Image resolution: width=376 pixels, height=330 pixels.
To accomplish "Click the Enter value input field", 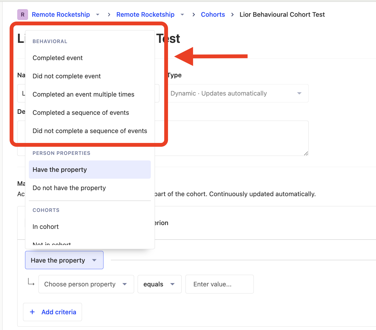I will (x=219, y=284).
